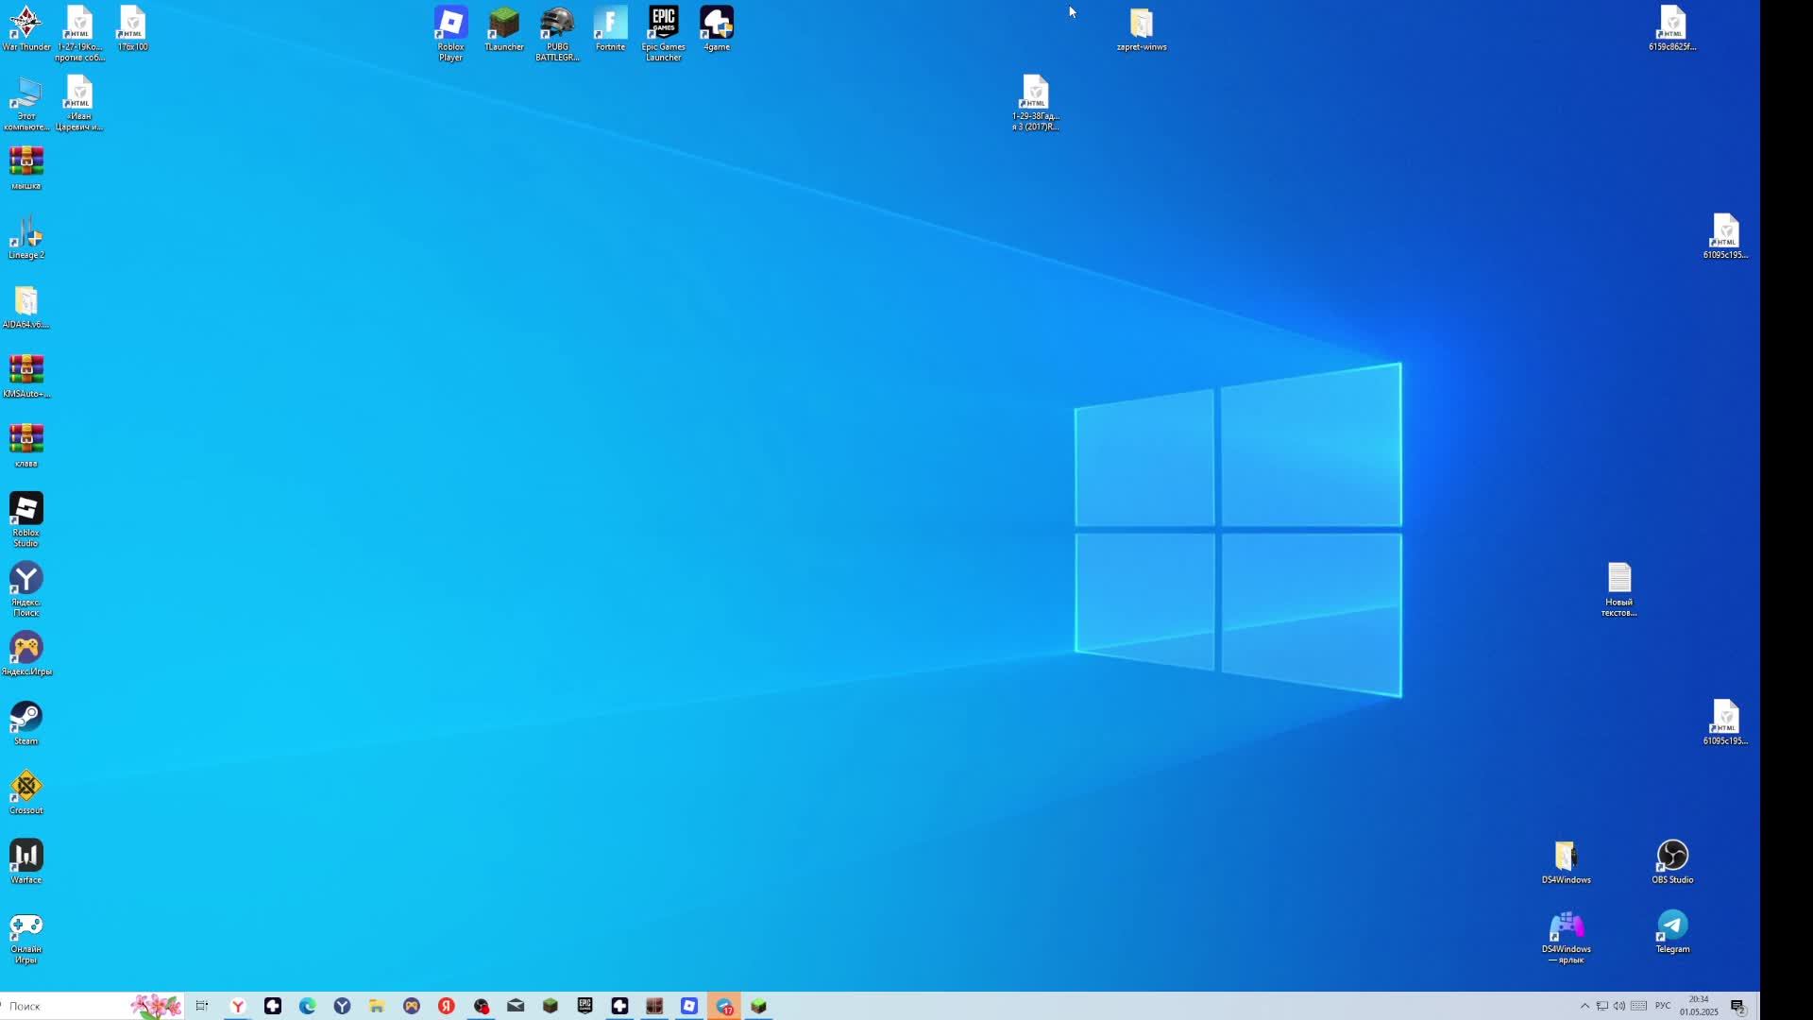Expand hidden system tray icons chevron
The width and height of the screenshot is (1813, 1020).
(x=1584, y=1006)
